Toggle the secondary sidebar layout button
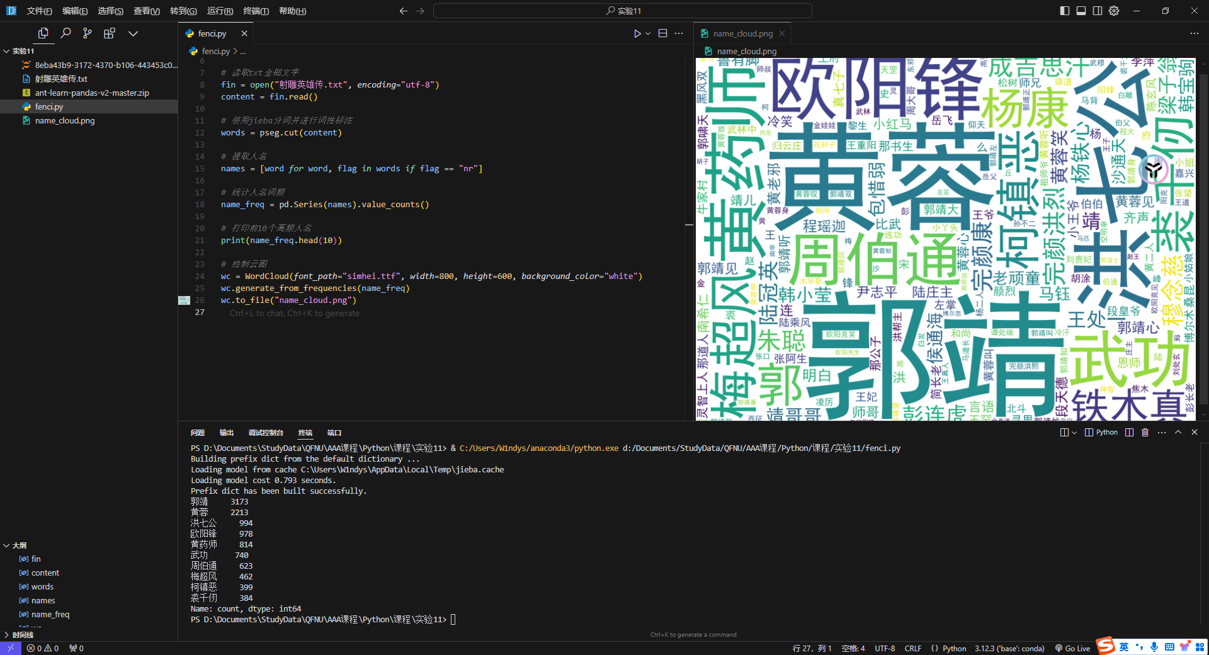 1098,11
